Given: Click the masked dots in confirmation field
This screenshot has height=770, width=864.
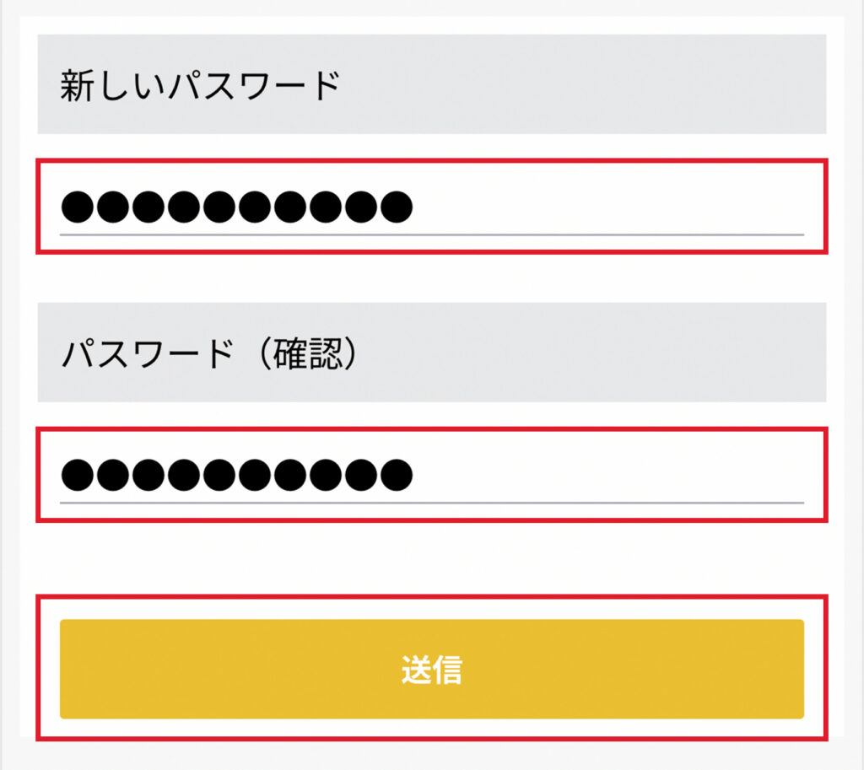Looking at the screenshot, I should point(236,475).
